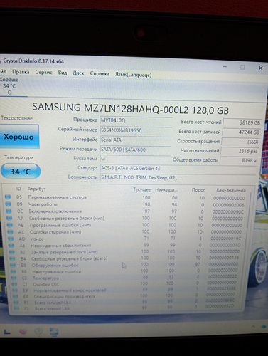
Task: Click status circle of Неисправимые ошибки
Action: tap(14, 271)
